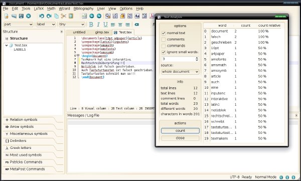Viewport: 301px width, 181px height.
Task: Click status bar bookmark icon 1
Action: click(281, 177)
